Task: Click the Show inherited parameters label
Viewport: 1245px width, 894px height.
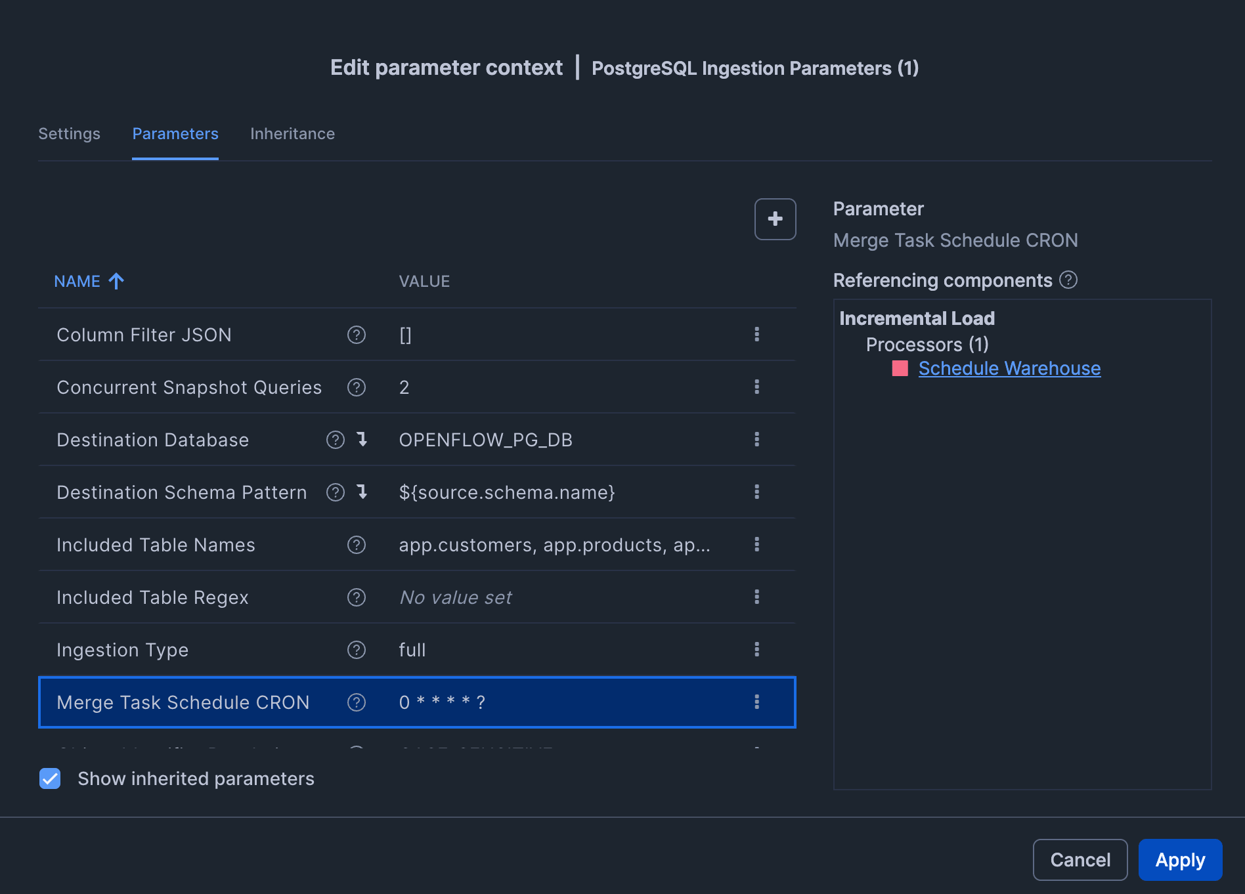Action: click(196, 778)
